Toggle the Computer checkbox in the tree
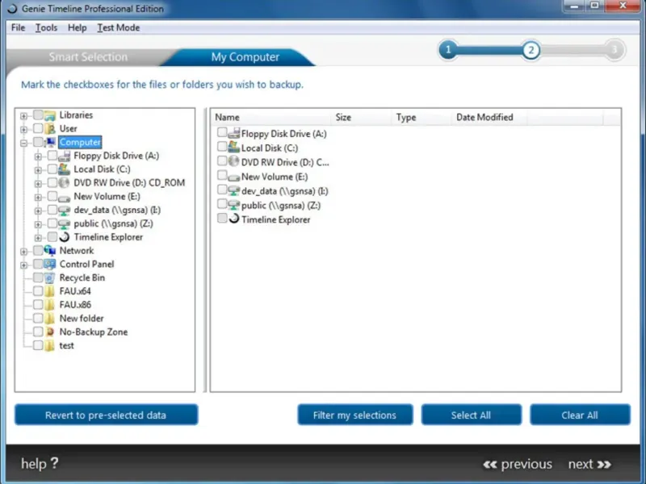The width and height of the screenshot is (646, 484). (38, 143)
